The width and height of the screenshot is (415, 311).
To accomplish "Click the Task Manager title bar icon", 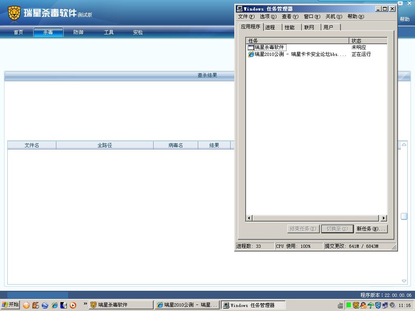I will click(x=240, y=9).
